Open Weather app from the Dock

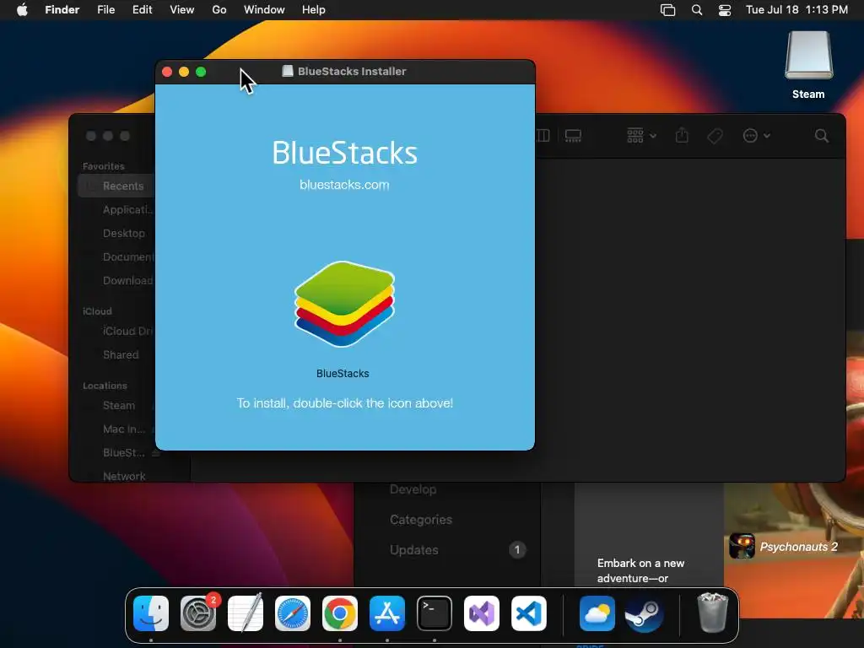(597, 613)
